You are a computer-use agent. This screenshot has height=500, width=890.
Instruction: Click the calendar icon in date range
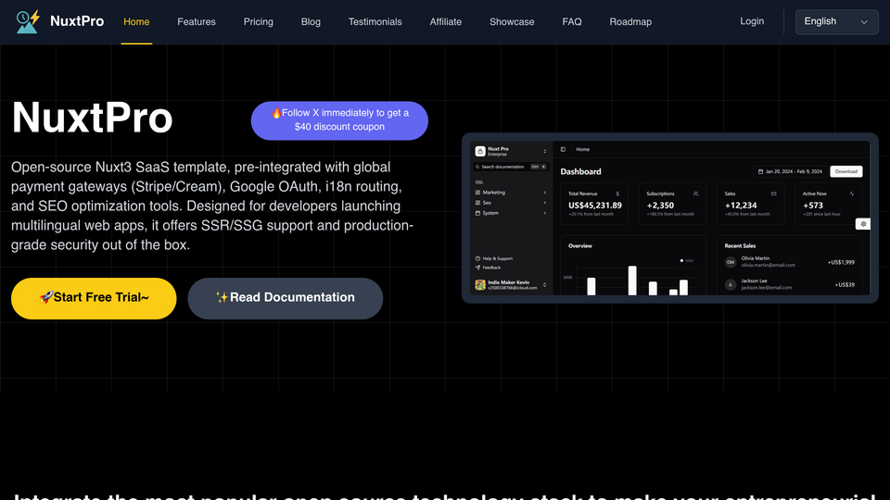(760, 171)
